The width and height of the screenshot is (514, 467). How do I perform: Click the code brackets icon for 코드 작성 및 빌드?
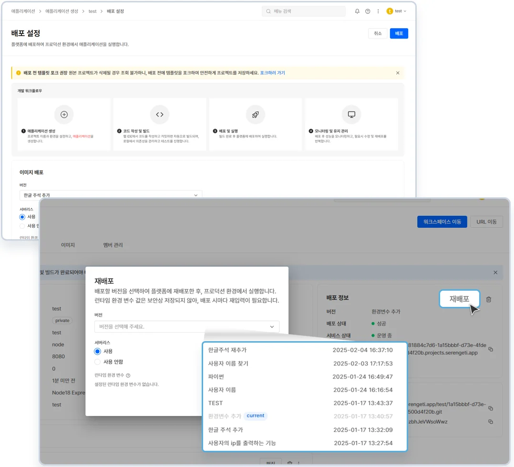(x=160, y=114)
